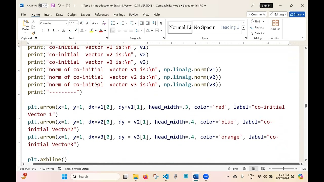Click the Increase Indent icon
324x182 pixels.
click(x=148, y=23)
